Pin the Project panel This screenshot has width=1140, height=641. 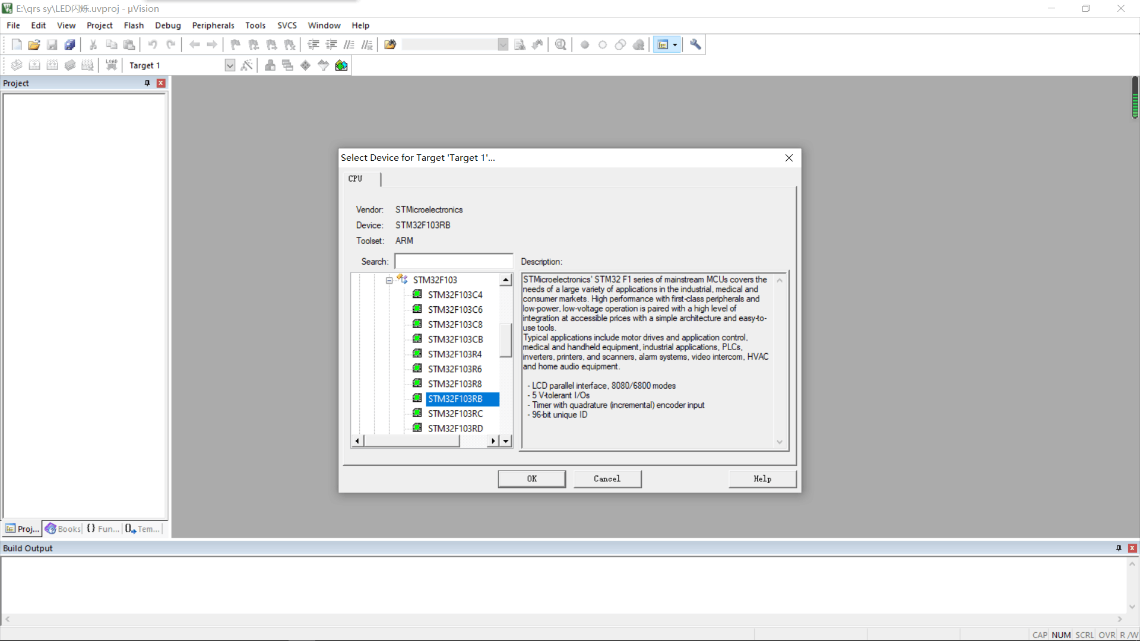(x=147, y=83)
